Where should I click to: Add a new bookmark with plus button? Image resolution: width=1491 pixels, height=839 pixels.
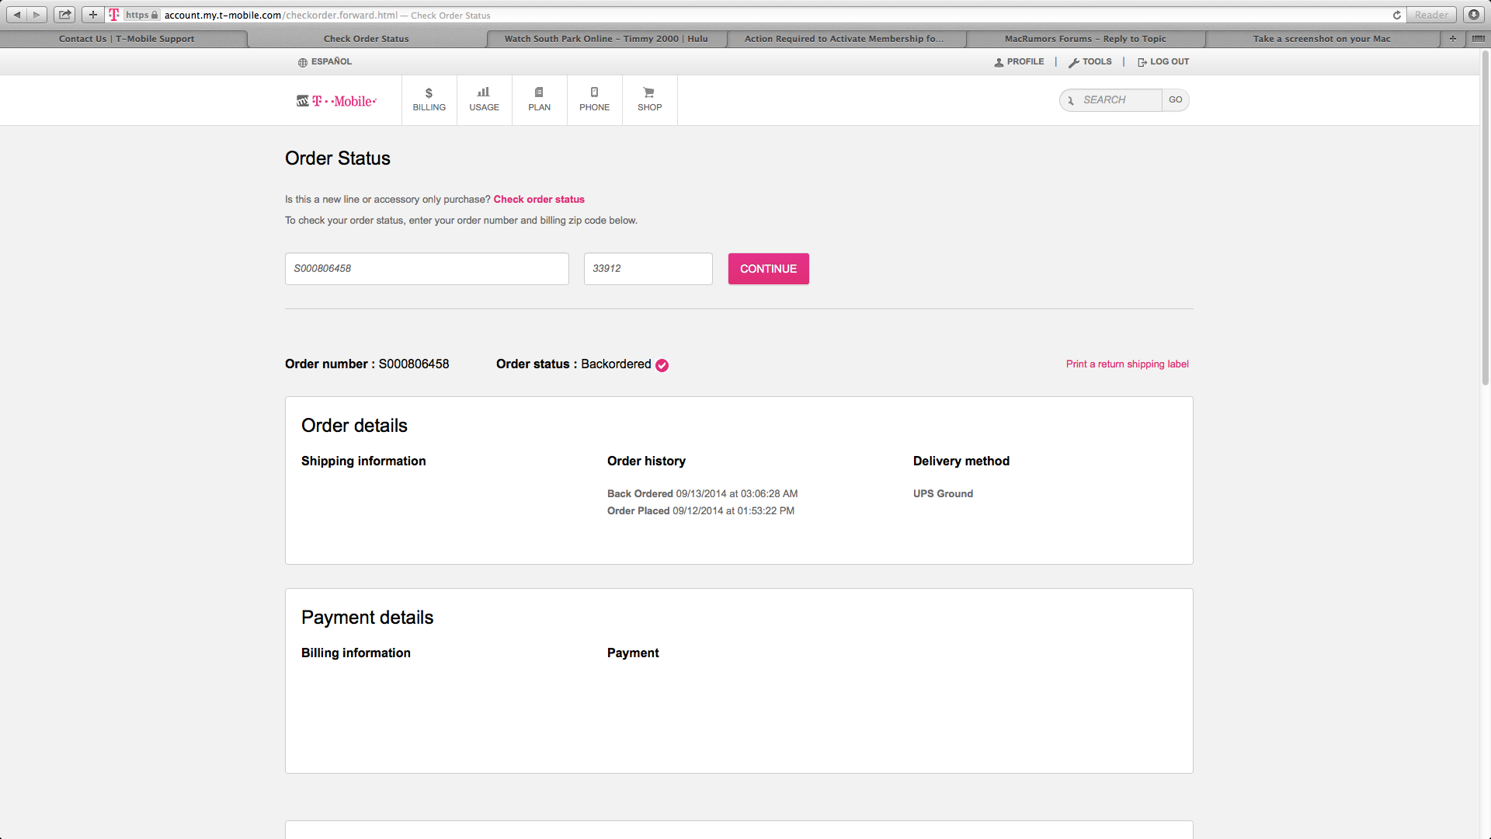[x=93, y=15]
